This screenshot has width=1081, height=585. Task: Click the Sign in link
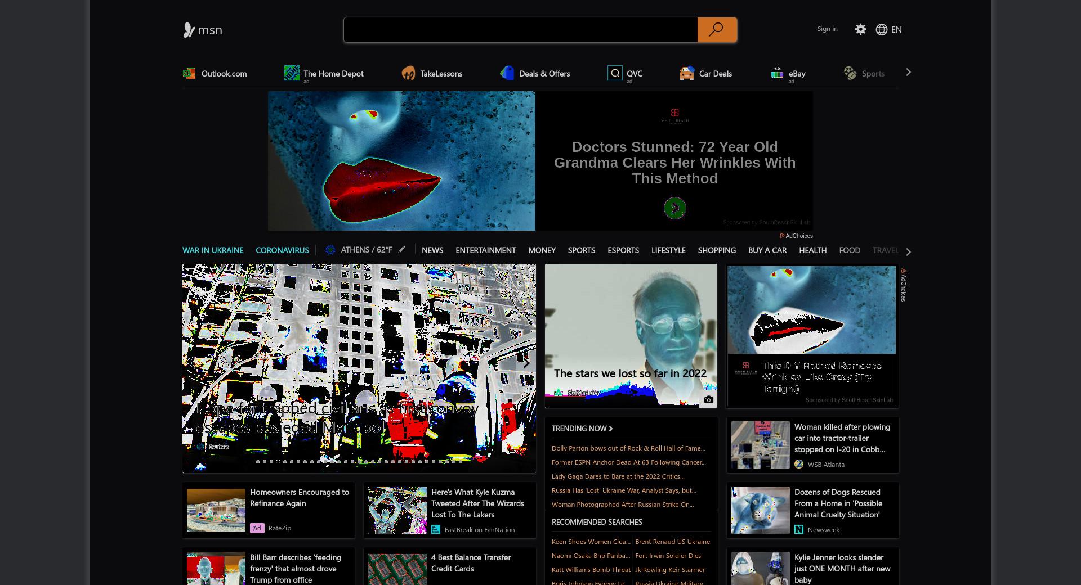tap(828, 29)
